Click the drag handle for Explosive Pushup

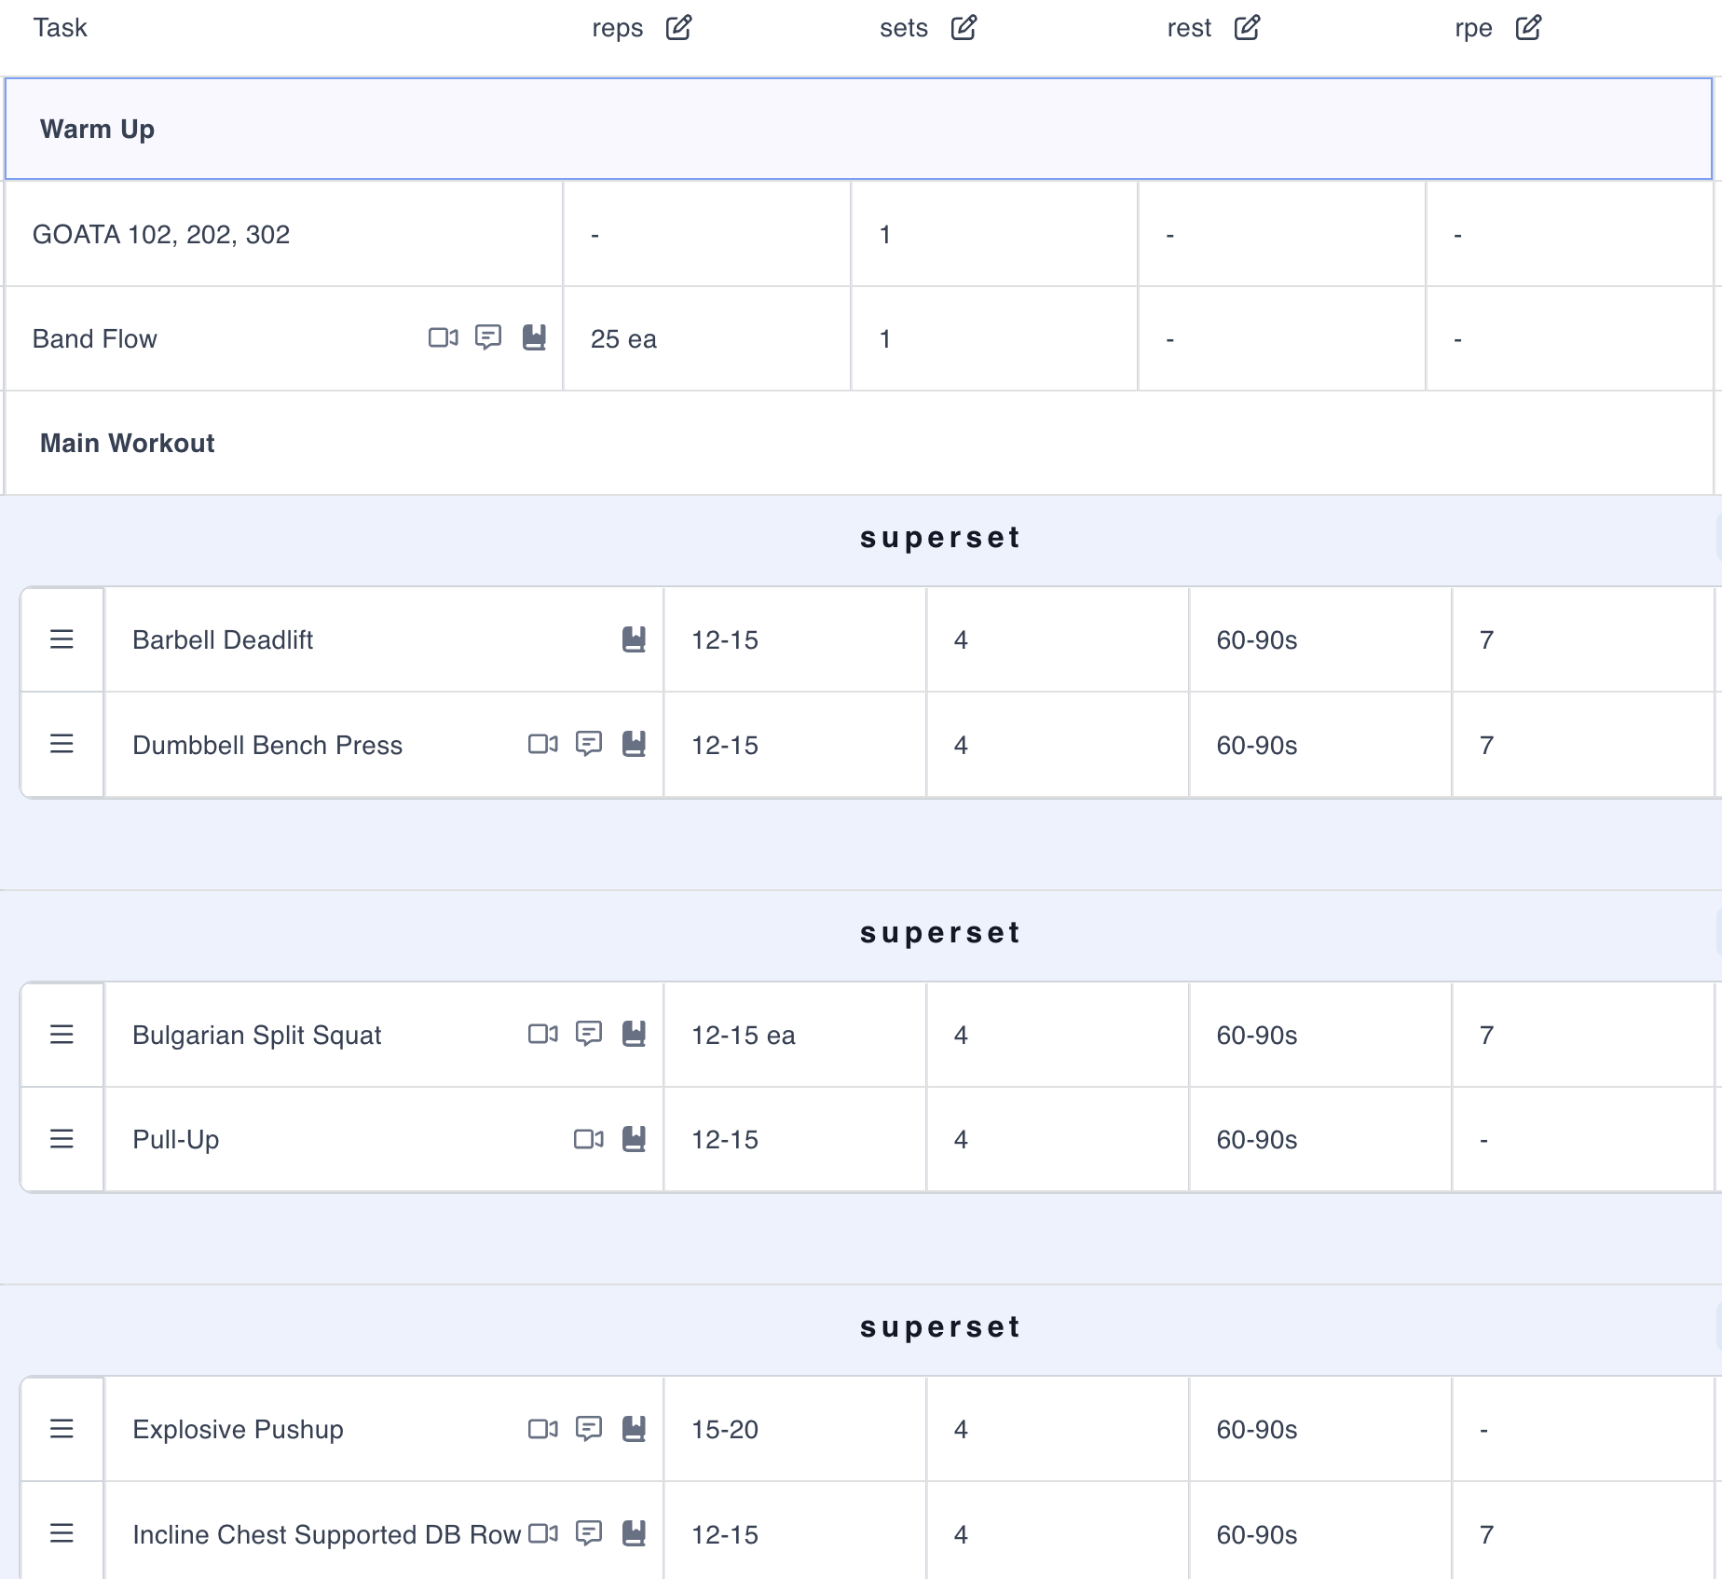pos(61,1429)
